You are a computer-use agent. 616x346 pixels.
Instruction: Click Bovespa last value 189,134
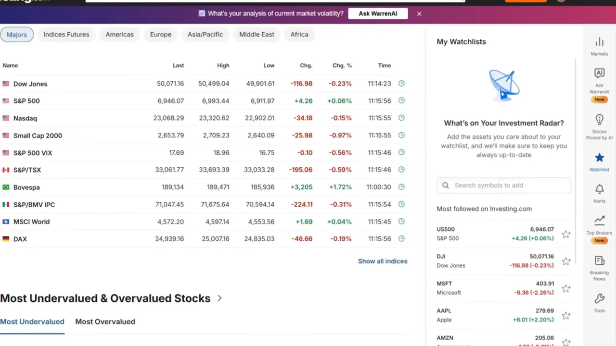(173, 187)
